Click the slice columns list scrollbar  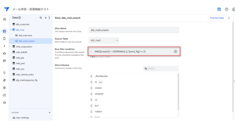tap(178, 92)
